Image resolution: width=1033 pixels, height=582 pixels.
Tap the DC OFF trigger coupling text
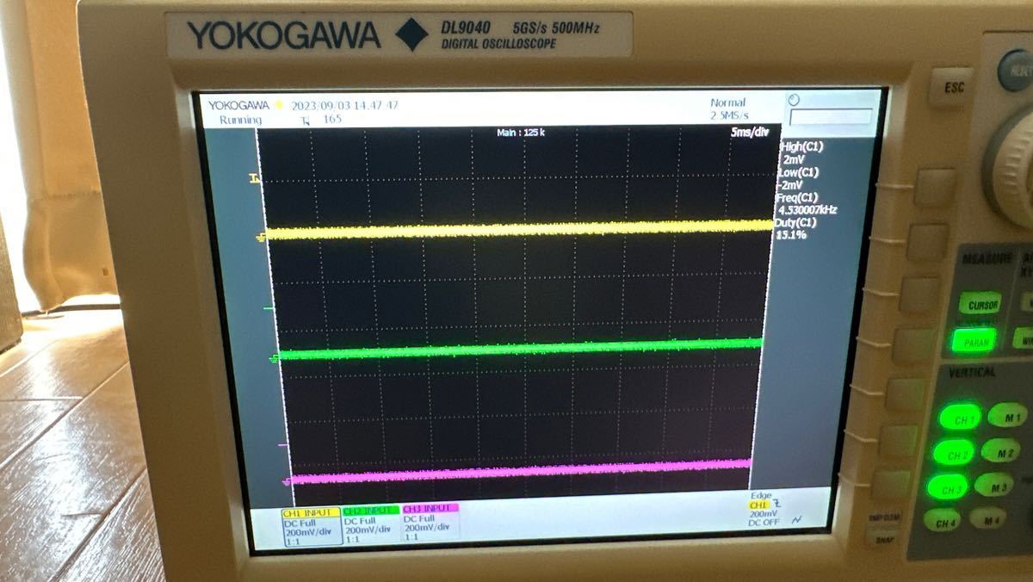coord(764,523)
